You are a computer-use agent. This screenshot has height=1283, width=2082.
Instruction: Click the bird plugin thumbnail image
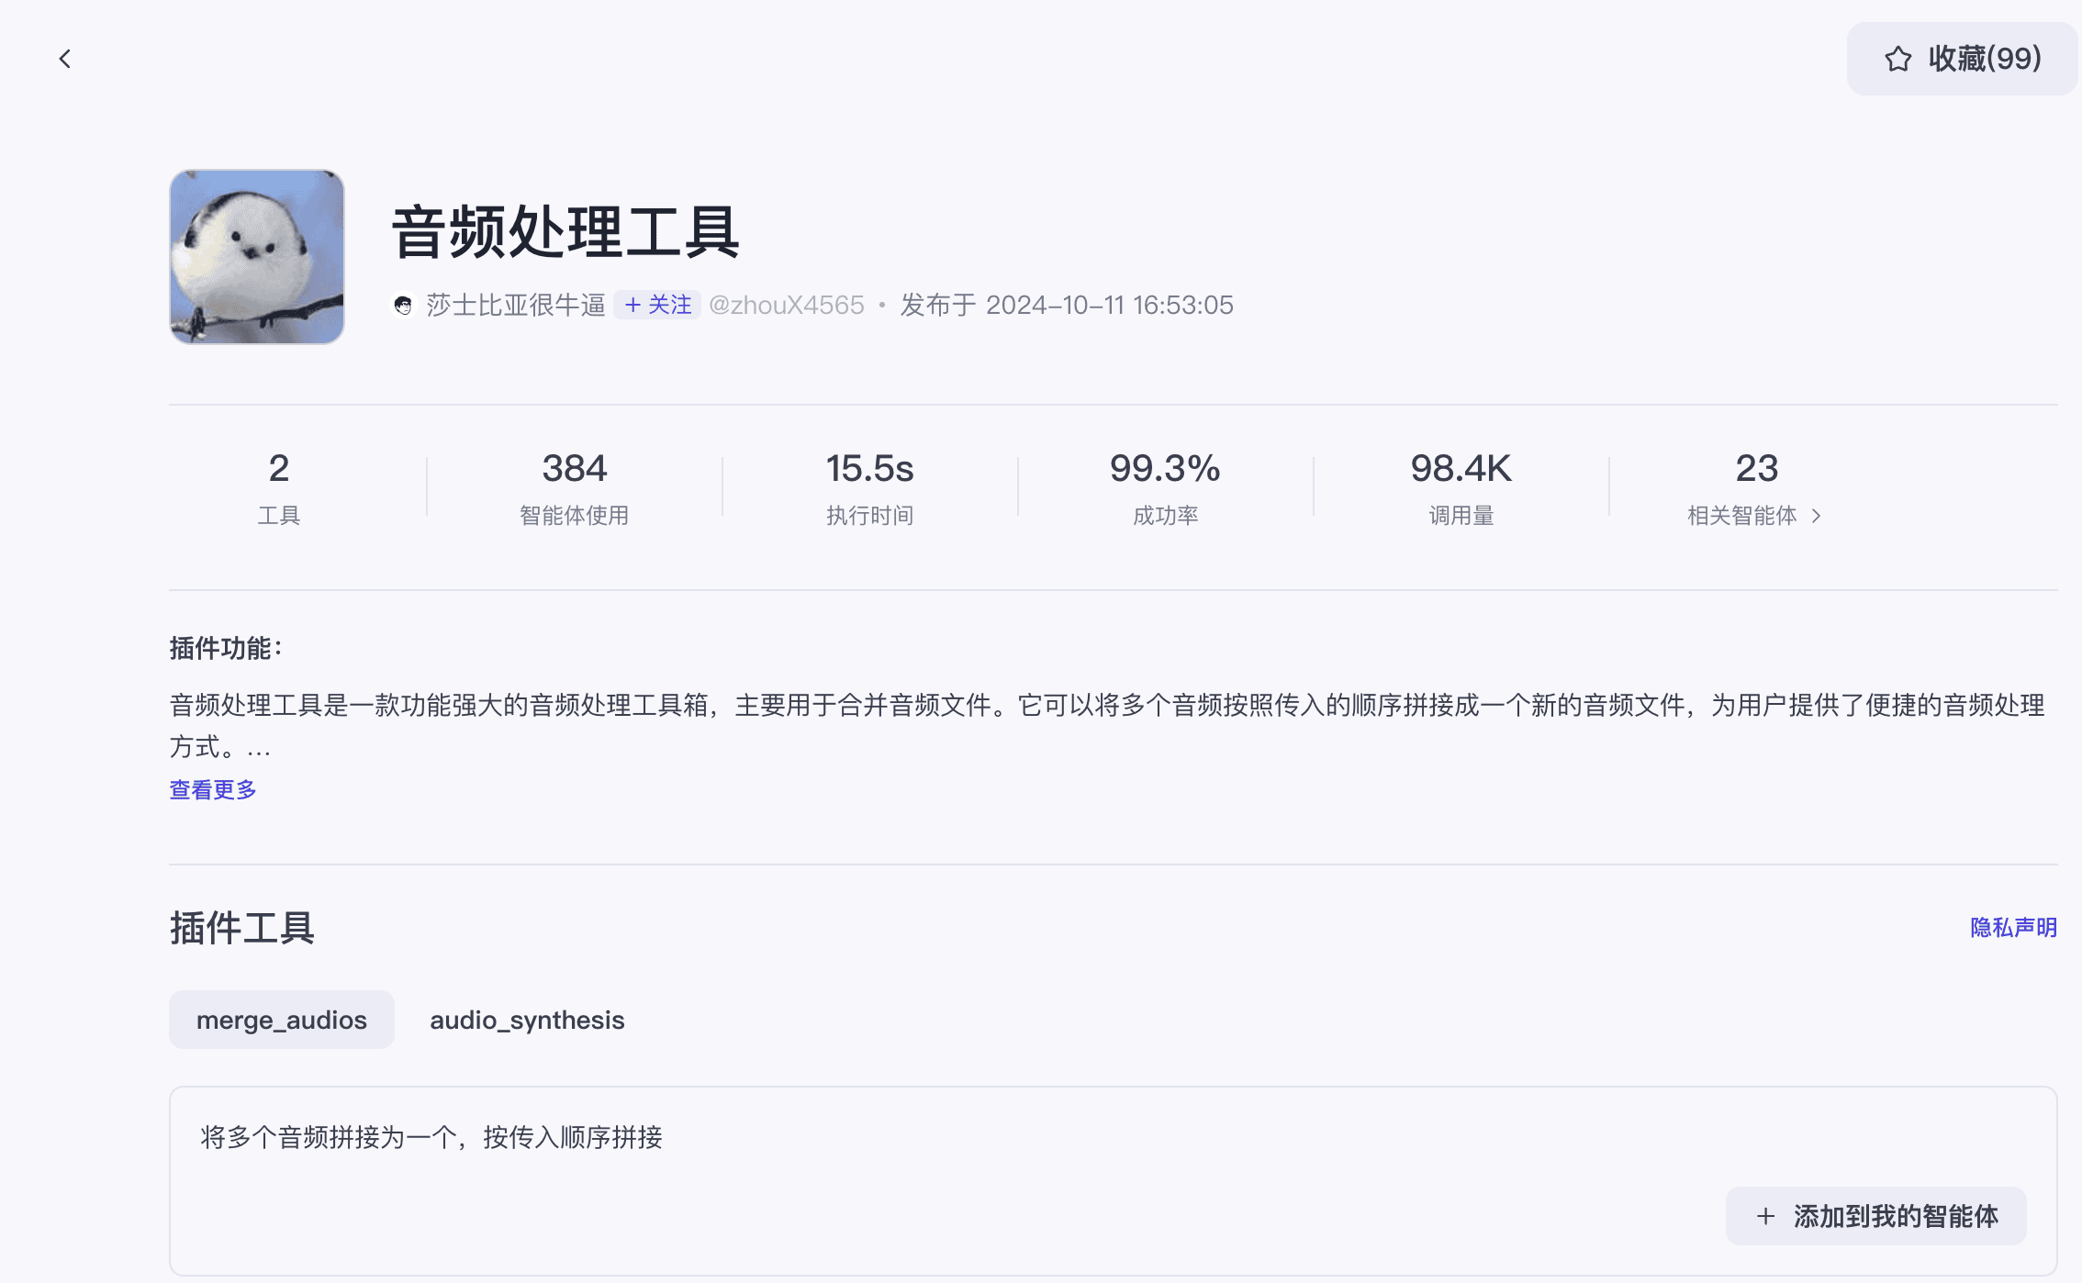coord(257,257)
